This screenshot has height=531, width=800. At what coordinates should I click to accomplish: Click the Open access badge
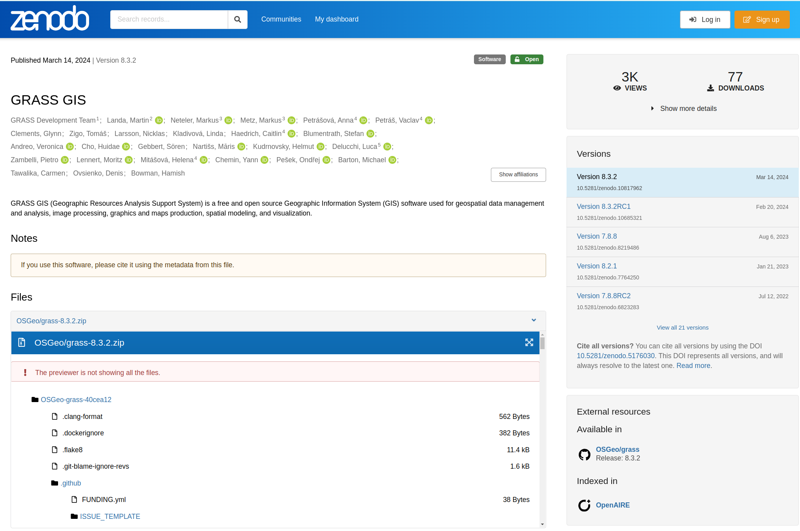click(x=527, y=59)
